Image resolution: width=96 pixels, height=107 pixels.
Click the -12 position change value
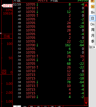pyautogui.click(x=81, y=41)
